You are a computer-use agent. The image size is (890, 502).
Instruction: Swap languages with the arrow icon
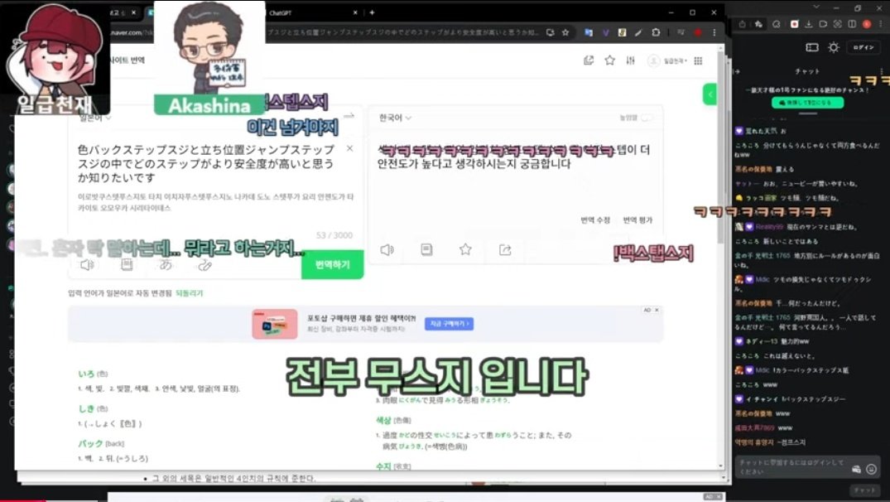click(x=349, y=115)
